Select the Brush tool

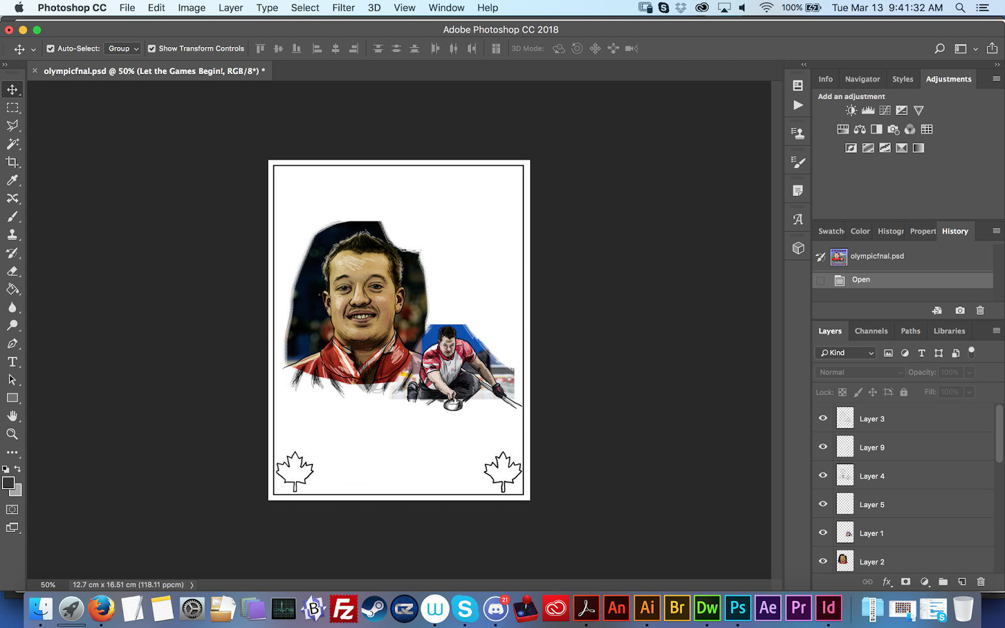point(13,217)
